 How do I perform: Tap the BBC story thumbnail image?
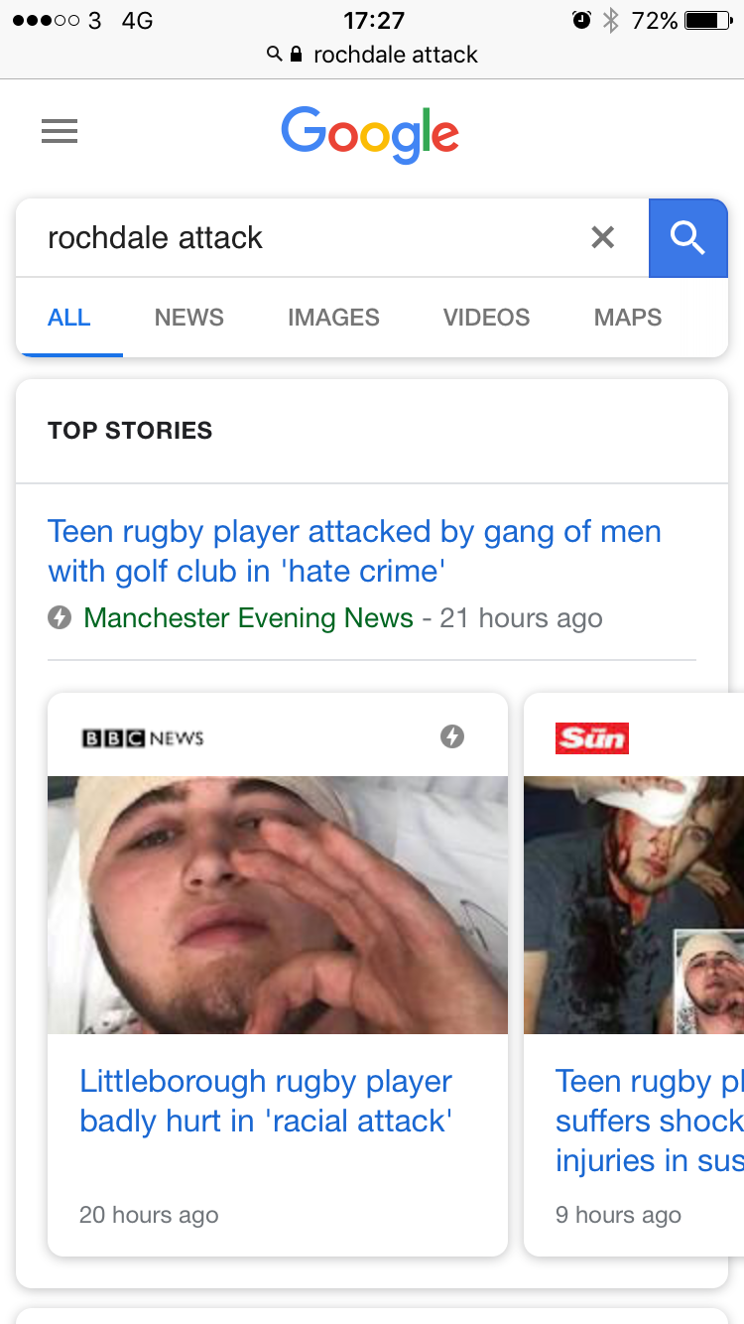[x=278, y=904]
